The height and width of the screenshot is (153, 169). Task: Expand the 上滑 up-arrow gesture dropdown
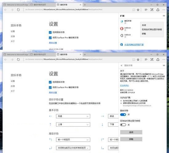pyautogui.click(x=73, y=124)
